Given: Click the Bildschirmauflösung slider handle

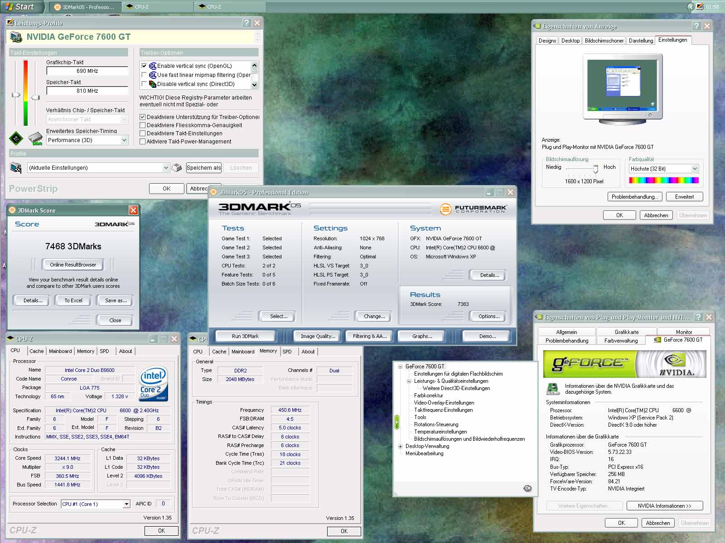Looking at the screenshot, I should (595, 169).
